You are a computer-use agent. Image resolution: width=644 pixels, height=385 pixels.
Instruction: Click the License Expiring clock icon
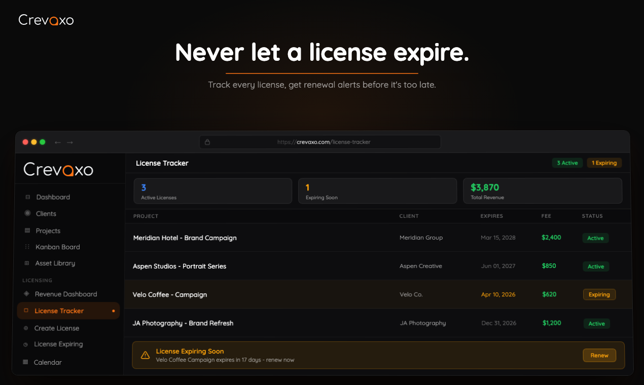point(26,344)
